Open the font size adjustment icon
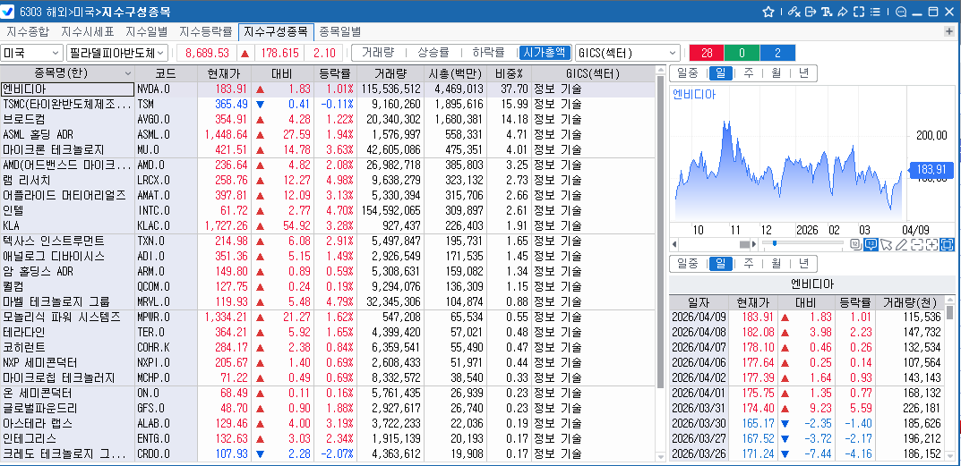961x466 pixels. 827,12
